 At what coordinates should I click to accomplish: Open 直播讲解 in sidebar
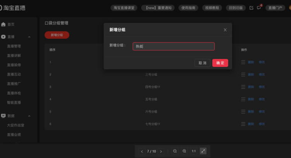(x=14, y=55)
